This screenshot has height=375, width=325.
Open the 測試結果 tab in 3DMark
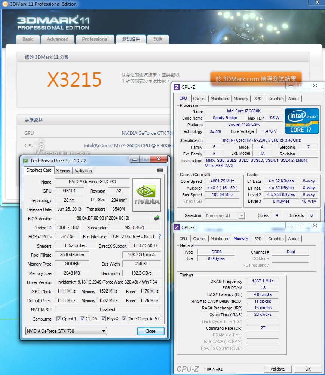point(131,39)
